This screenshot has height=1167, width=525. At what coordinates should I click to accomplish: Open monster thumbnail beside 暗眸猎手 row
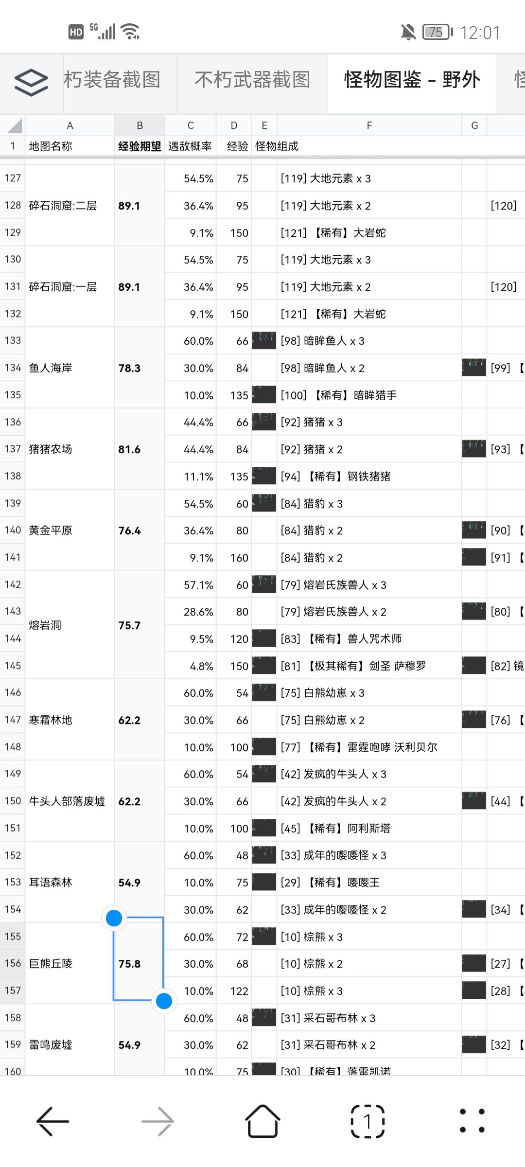[264, 394]
